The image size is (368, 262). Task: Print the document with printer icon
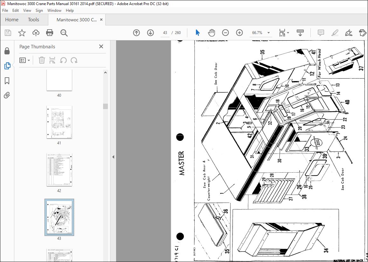click(x=50, y=33)
